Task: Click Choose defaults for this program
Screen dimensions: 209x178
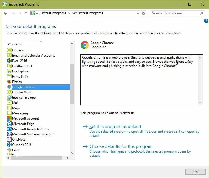Action: tap(121, 146)
